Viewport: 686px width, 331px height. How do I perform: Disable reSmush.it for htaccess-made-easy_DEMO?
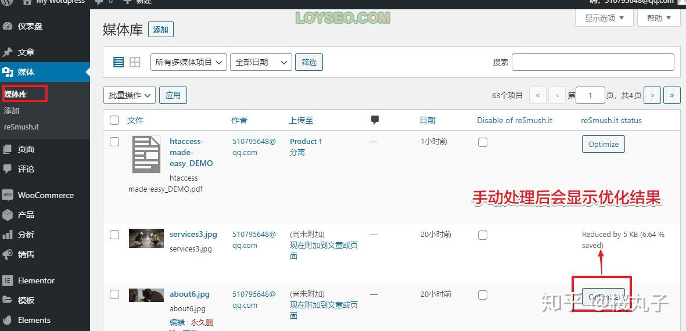[x=483, y=142]
